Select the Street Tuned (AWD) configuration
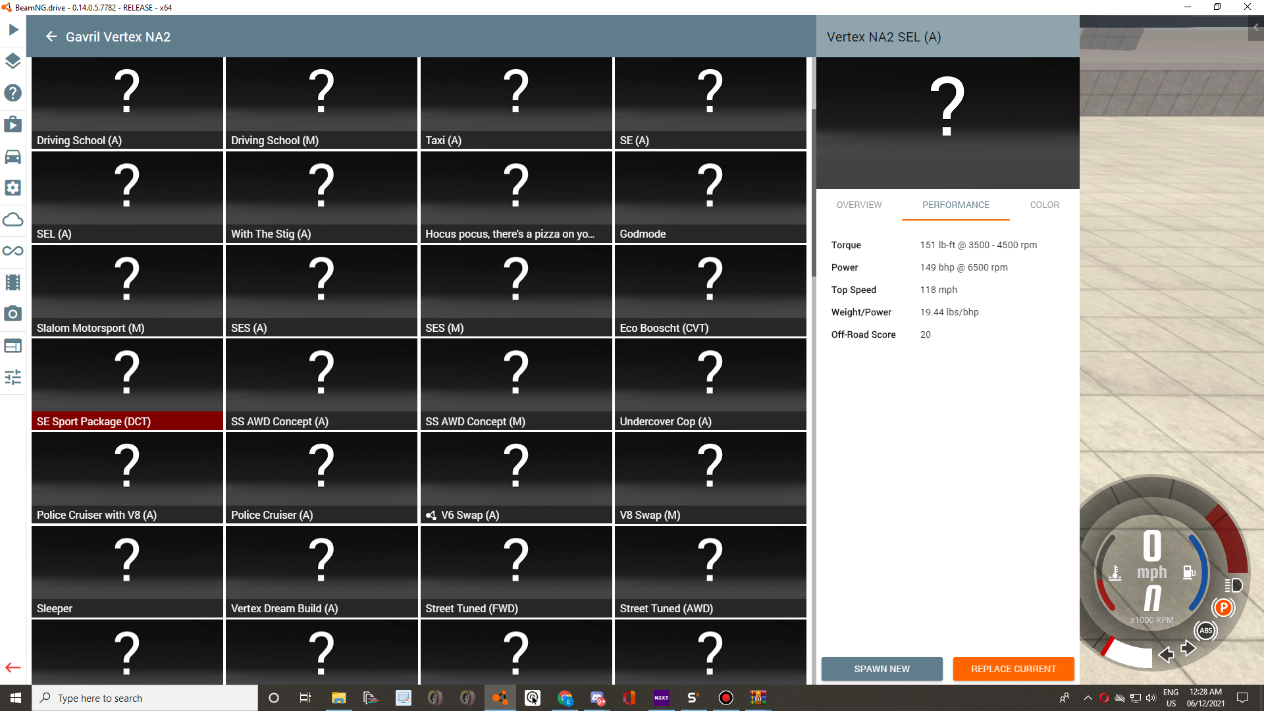 (710, 571)
